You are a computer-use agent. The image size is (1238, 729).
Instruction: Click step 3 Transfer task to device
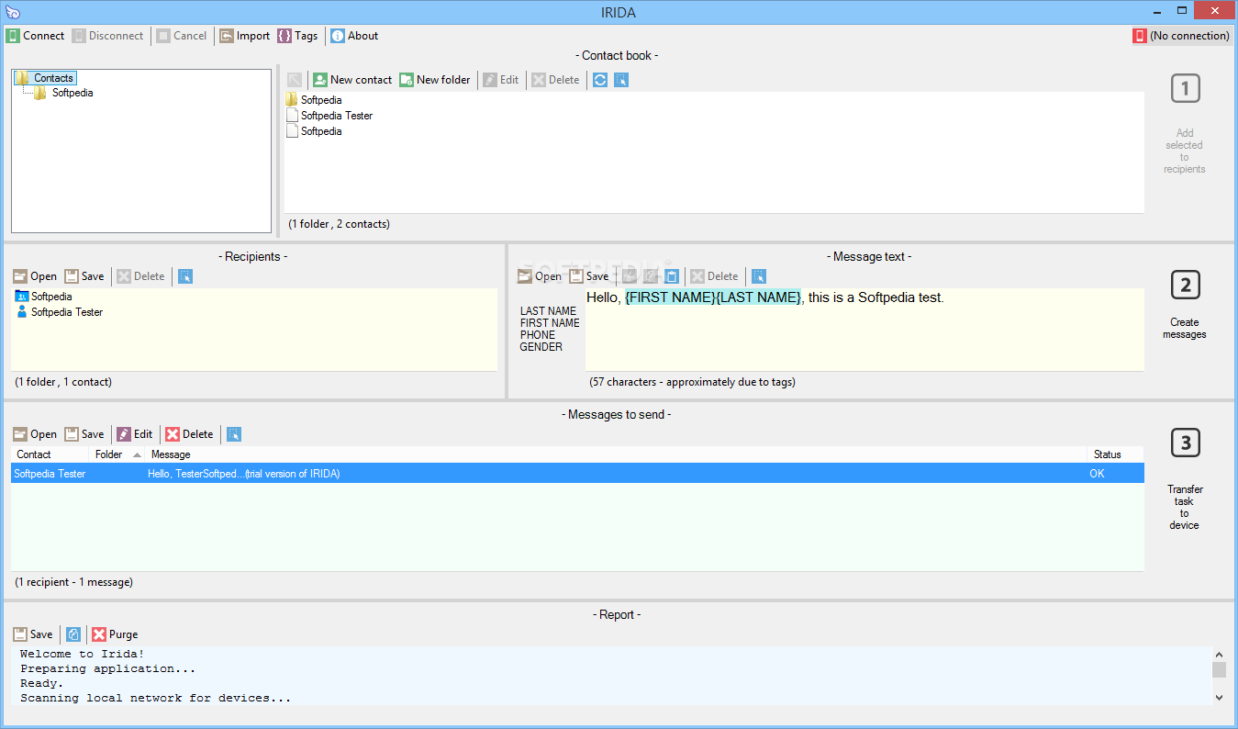coord(1185,480)
